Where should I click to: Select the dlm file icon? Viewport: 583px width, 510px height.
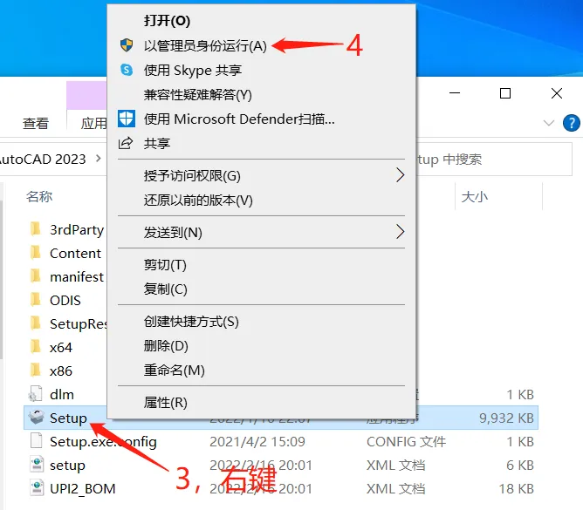36,394
